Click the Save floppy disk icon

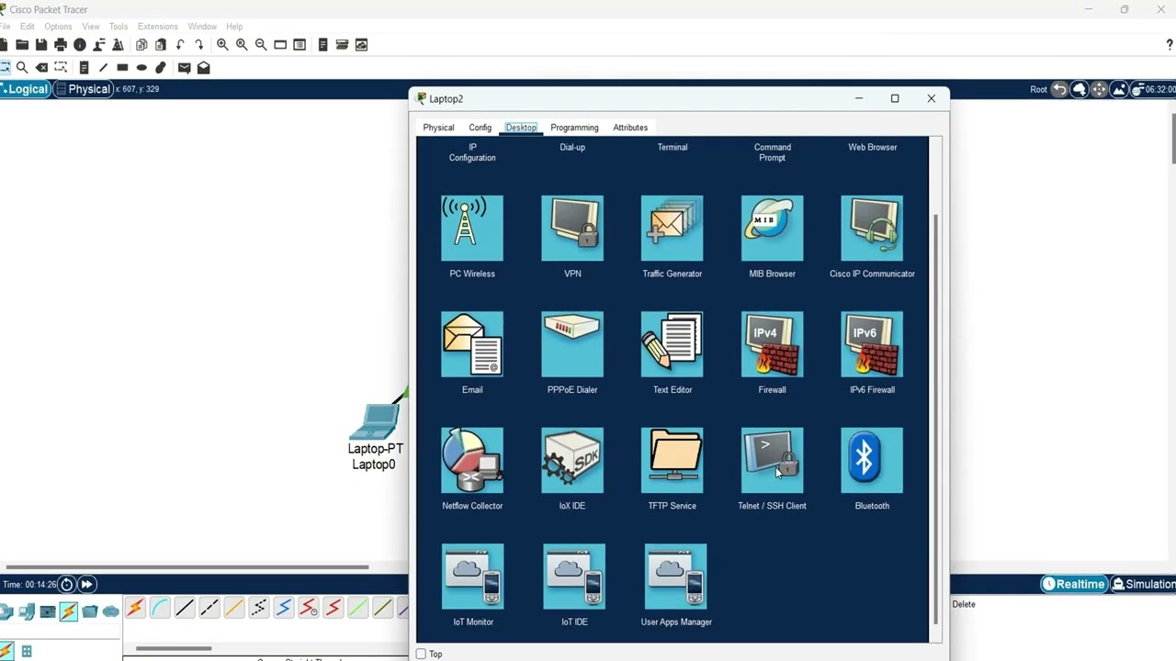pos(41,44)
